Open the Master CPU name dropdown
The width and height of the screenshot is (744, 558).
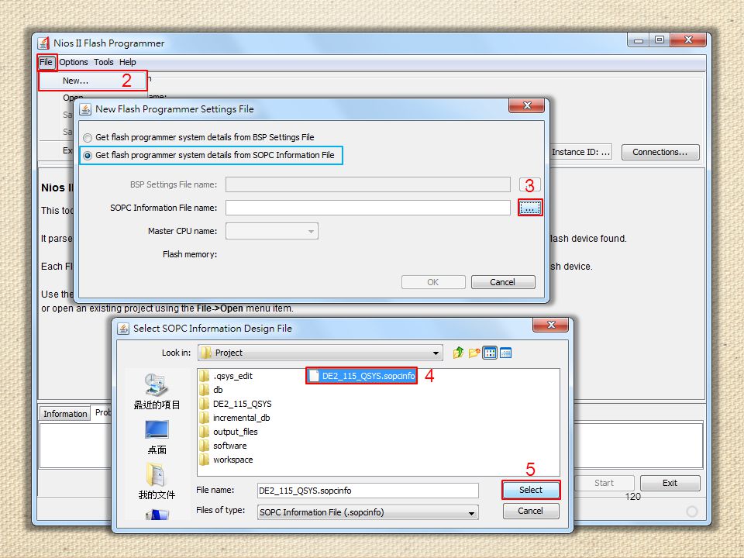(x=272, y=231)
